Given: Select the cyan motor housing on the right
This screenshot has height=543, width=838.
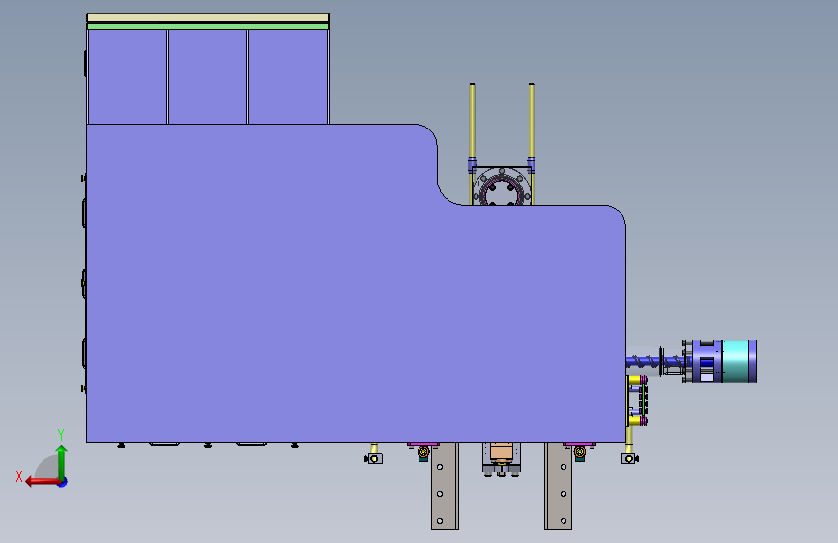Looking at the screenshot, I should click(x=736, y=361).
